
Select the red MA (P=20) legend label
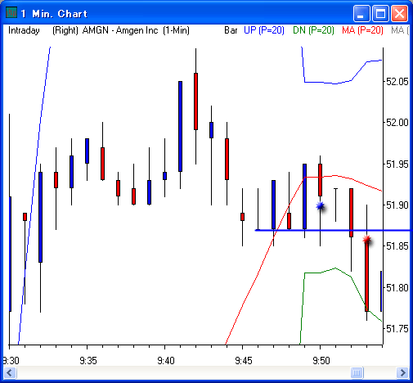tap(362, 30)
